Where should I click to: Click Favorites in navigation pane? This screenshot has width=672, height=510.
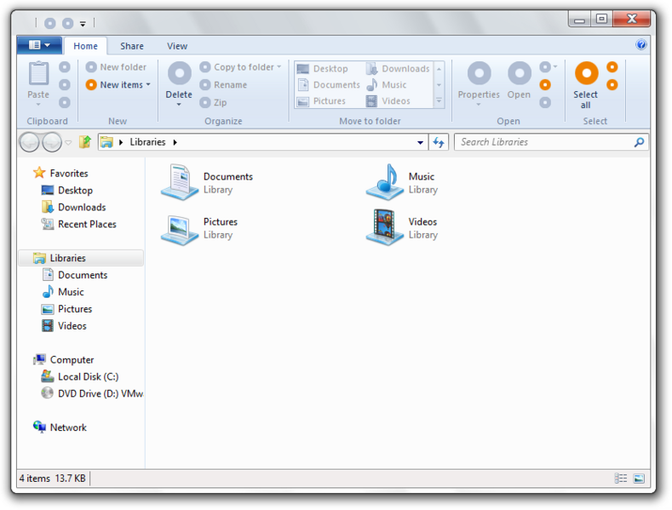[60, 173]
